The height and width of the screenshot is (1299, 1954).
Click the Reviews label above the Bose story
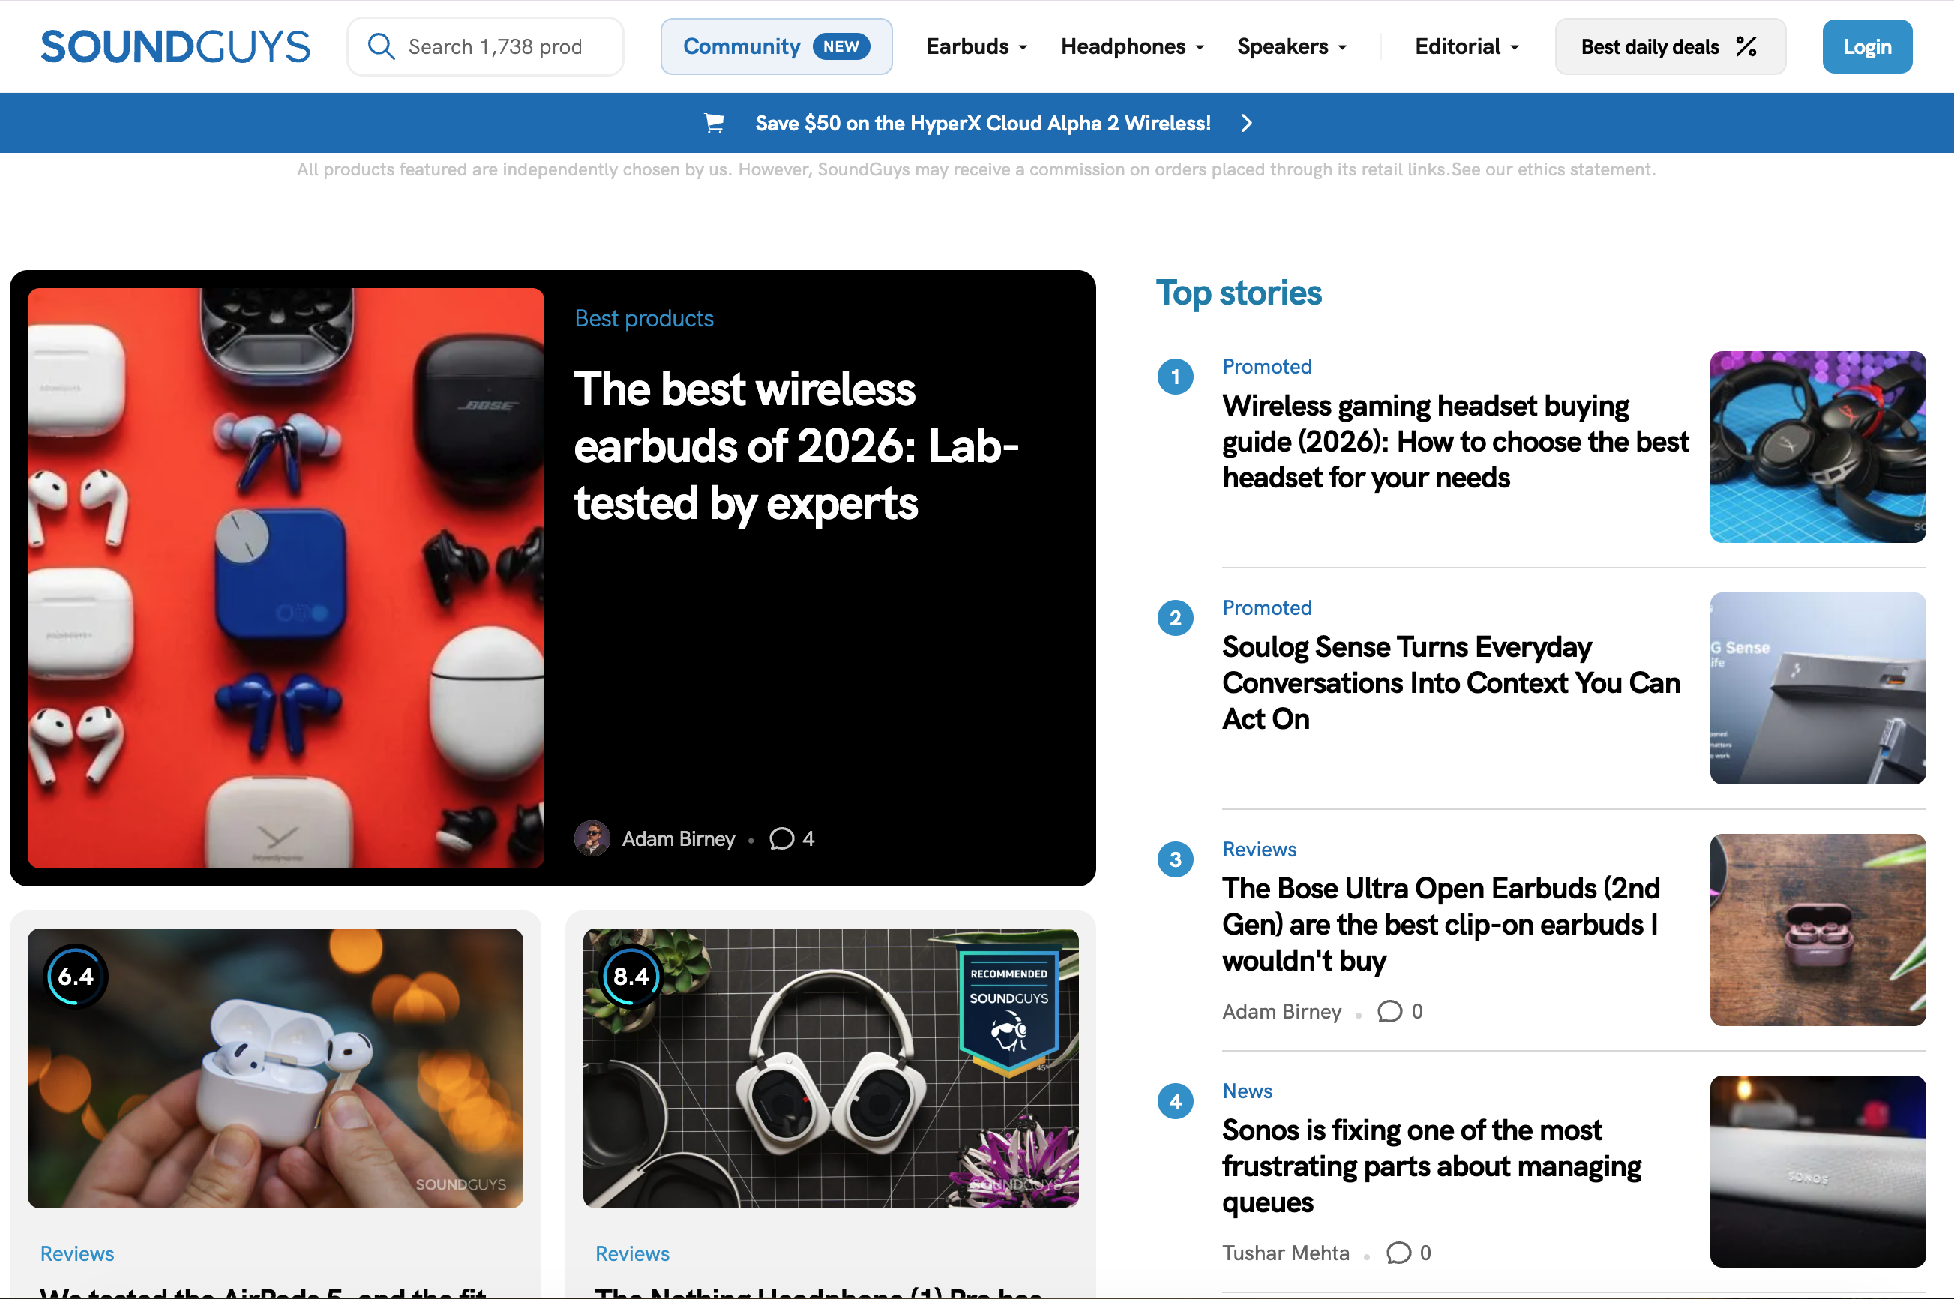(1259, 849)
